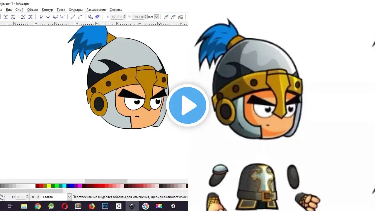The image size is (375, 211).
Task: Click the H value stepper arrows
Action: coord(27,197)
